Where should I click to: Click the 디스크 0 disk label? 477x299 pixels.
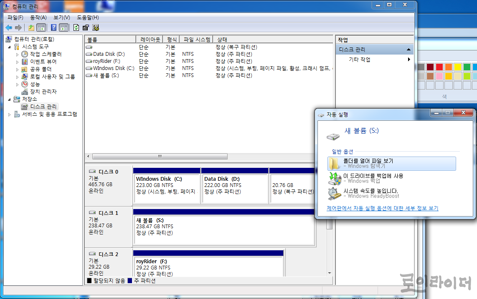tap(108, 172)
